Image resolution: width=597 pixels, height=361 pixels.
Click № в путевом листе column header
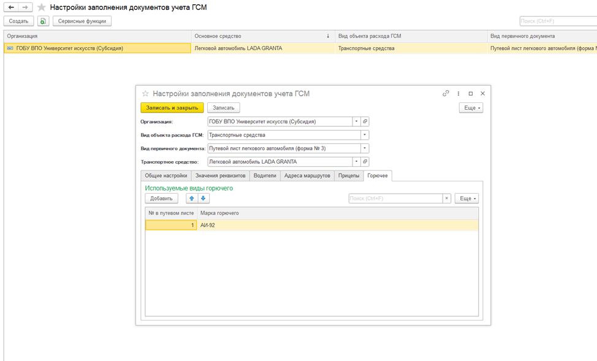(x=171, y=213)
